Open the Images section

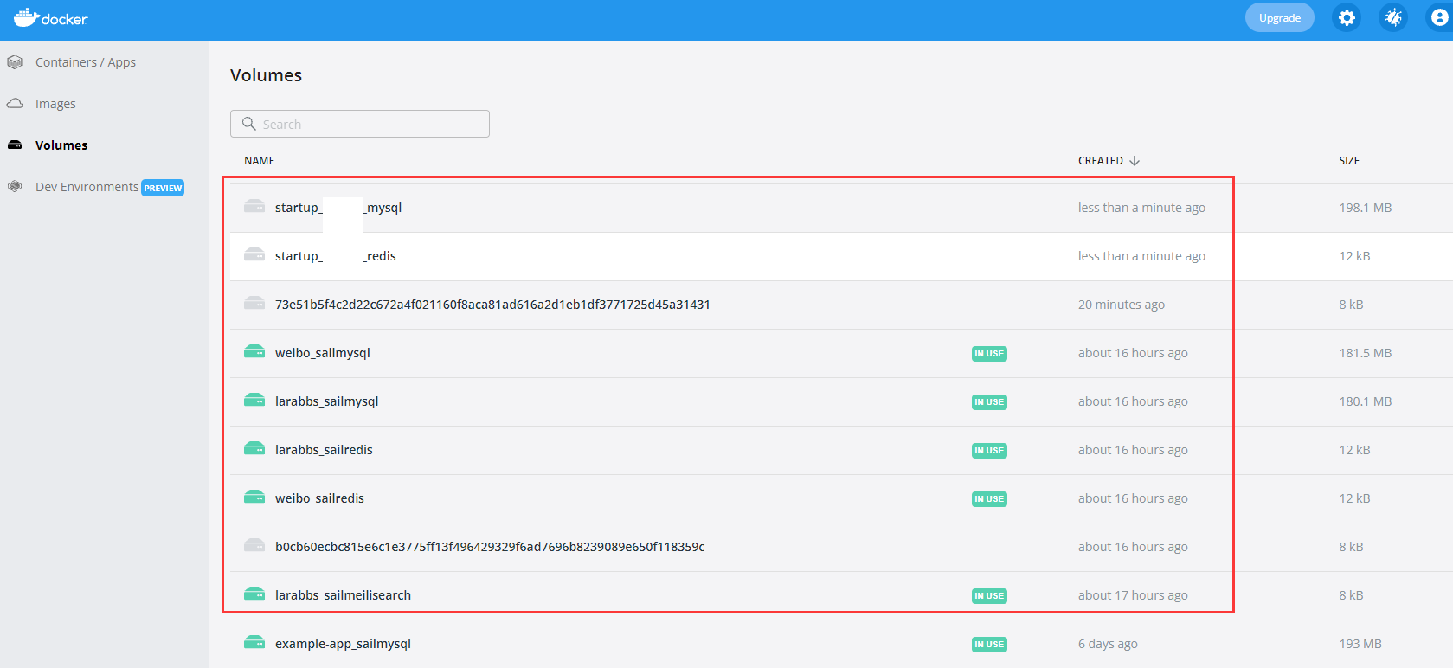point(55,104)
